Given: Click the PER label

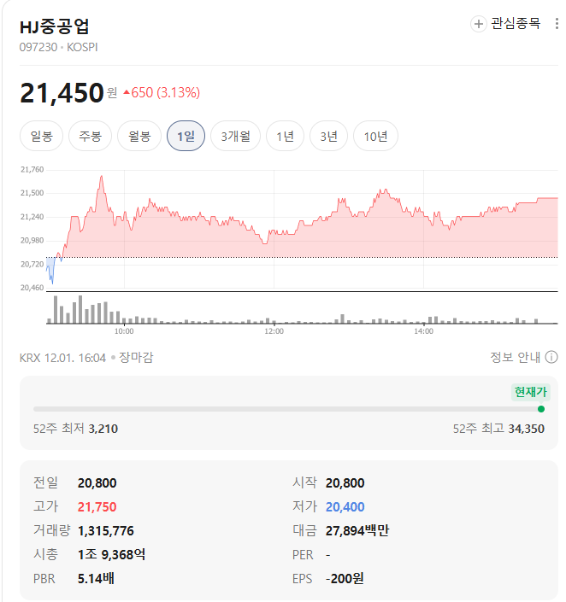Looking at the screenshot, I should [x=303, y=555].
